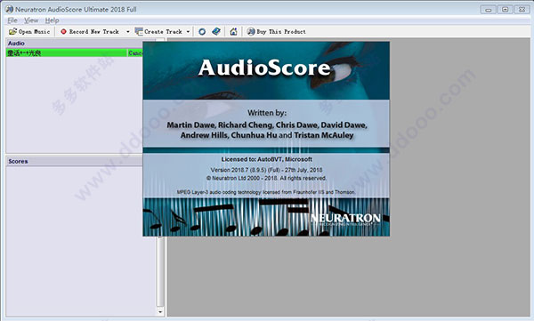The height and width of the screenshot is (321, 534).
Task: Open the Help menu
Action: click(53, 20)
